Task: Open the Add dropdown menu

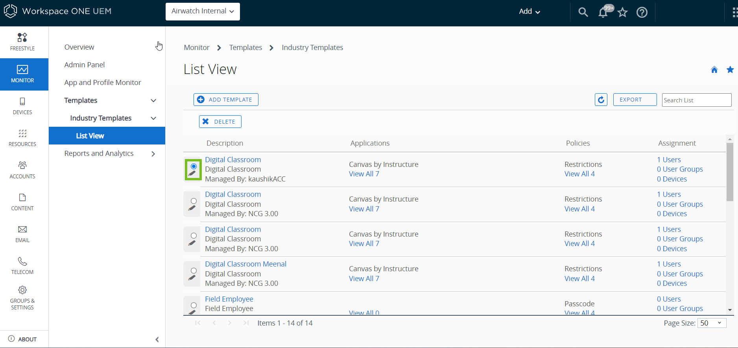Action: click(530, 11)
